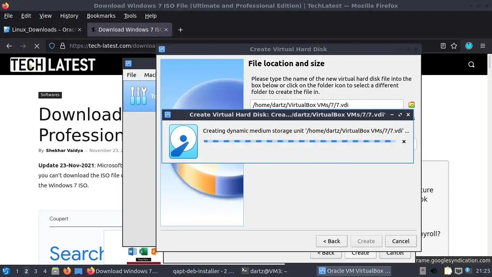
Task: Activate Download Windows 7 taskbar entry
Action: (123, 271)
